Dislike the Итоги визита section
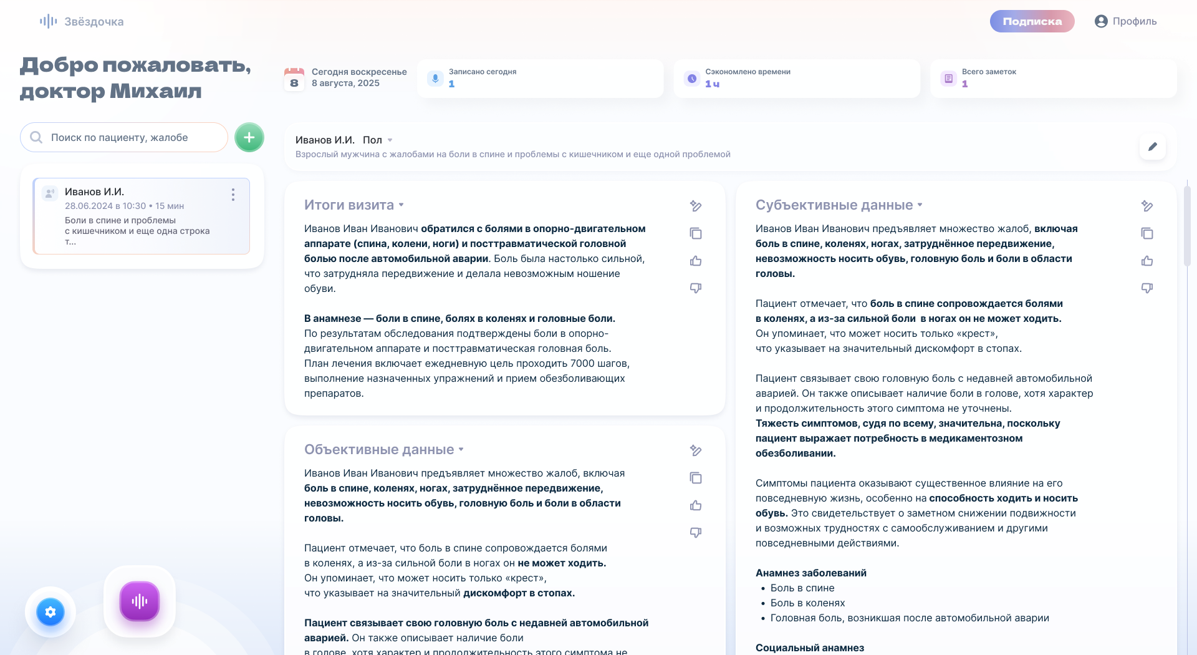1197x655 pixels. [x=696, y=288]
